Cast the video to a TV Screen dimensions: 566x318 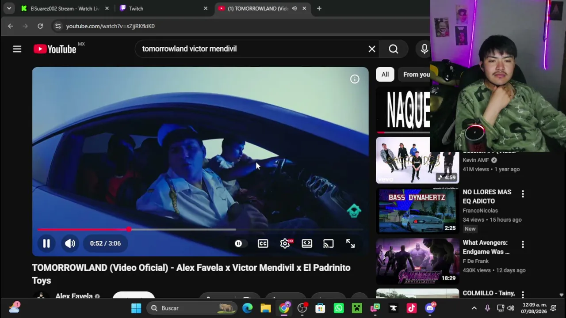[x=328, y=243]
